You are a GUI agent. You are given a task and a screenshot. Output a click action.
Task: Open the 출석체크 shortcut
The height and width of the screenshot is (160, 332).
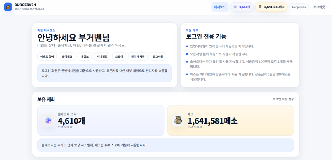click(x=67, y=56)
